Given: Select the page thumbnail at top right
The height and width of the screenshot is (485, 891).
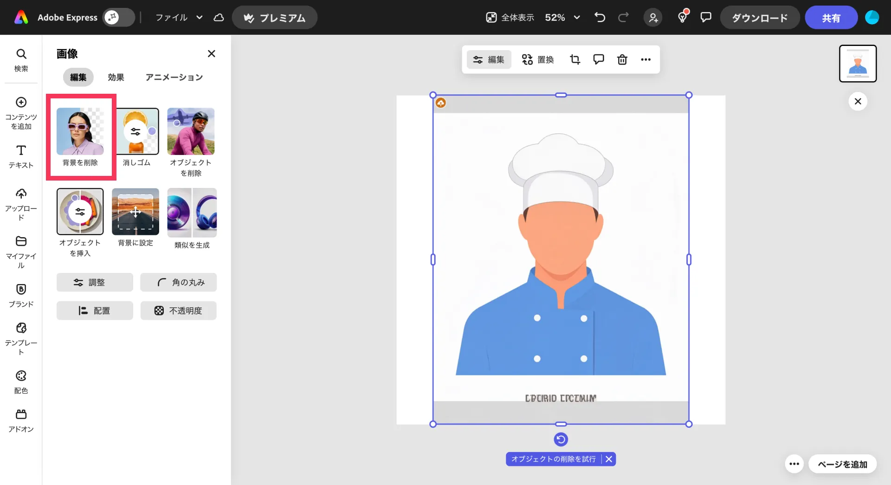Looking at the screenshot, I should point(858,64).
